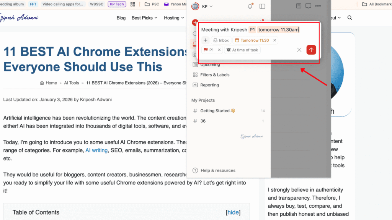
Task: Click 'Last Updated on: January 3, 2026' text
Action: point(38,100)
